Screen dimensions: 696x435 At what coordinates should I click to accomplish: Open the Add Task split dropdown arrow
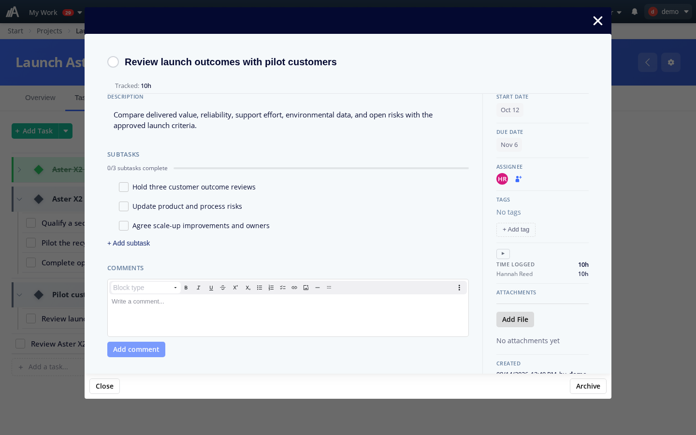click(x=66, y=131)
